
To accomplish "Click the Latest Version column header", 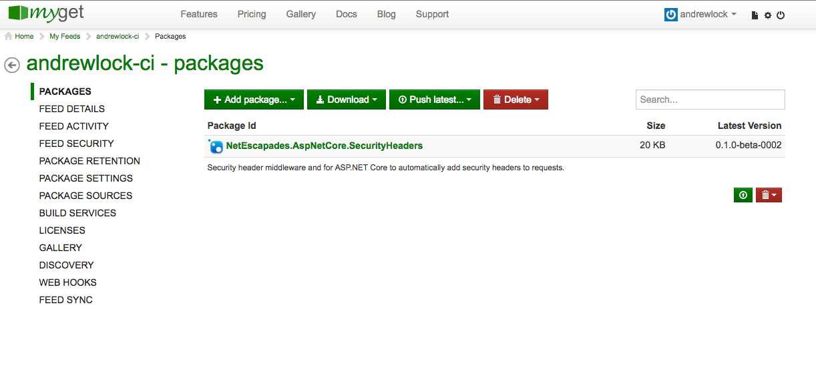I will (749, 126).
